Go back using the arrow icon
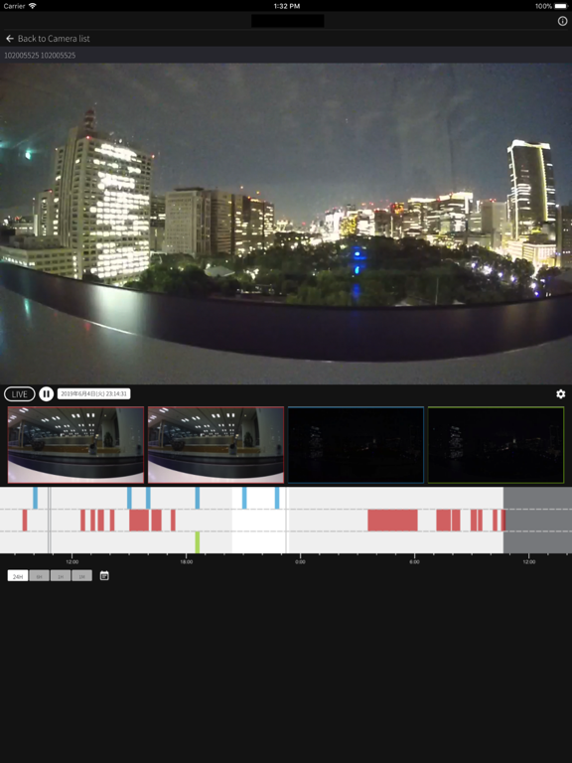This screenshot has width=572, height=763. pyautogui.click(x=10, y=39)
